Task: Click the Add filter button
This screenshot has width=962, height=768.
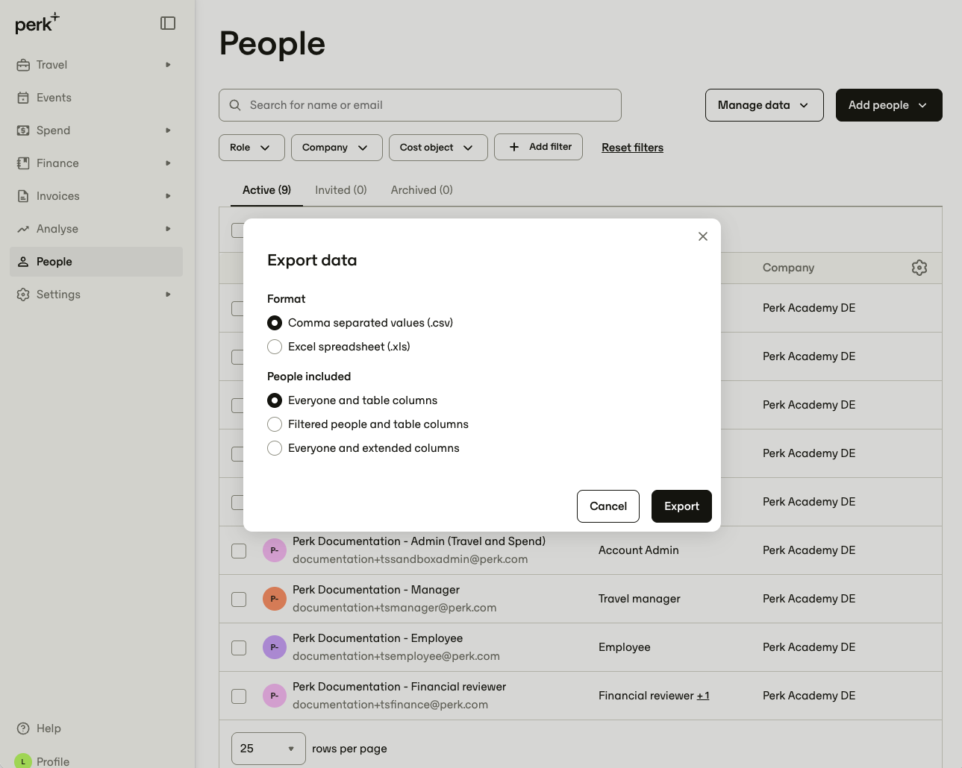Action: (x=539, y=147)
